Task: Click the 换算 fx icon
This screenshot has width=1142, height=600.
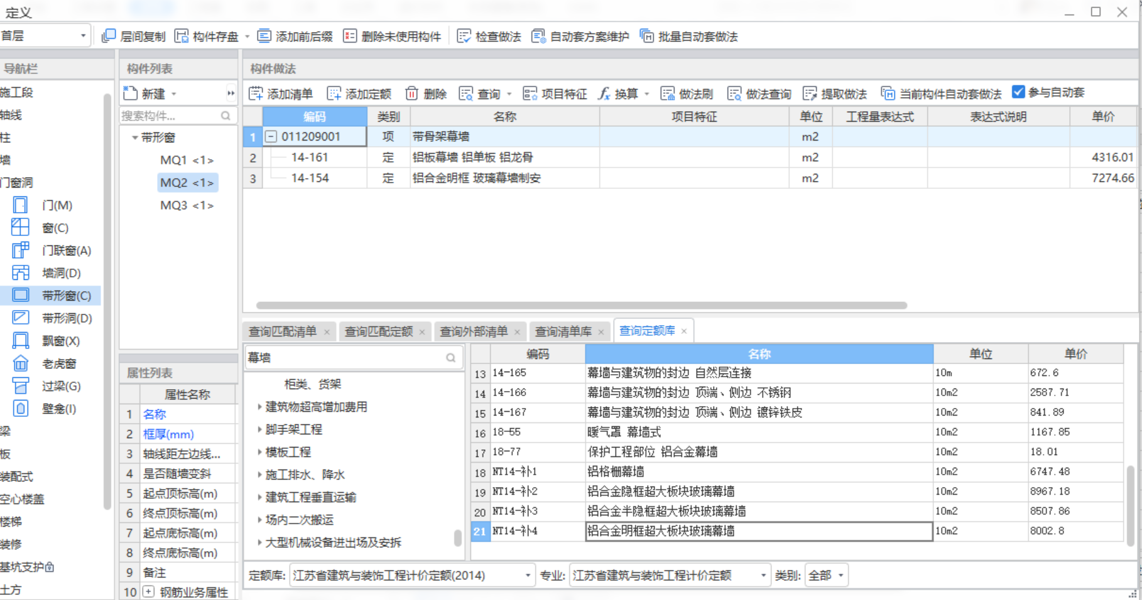Action: [x=604, y=94]
